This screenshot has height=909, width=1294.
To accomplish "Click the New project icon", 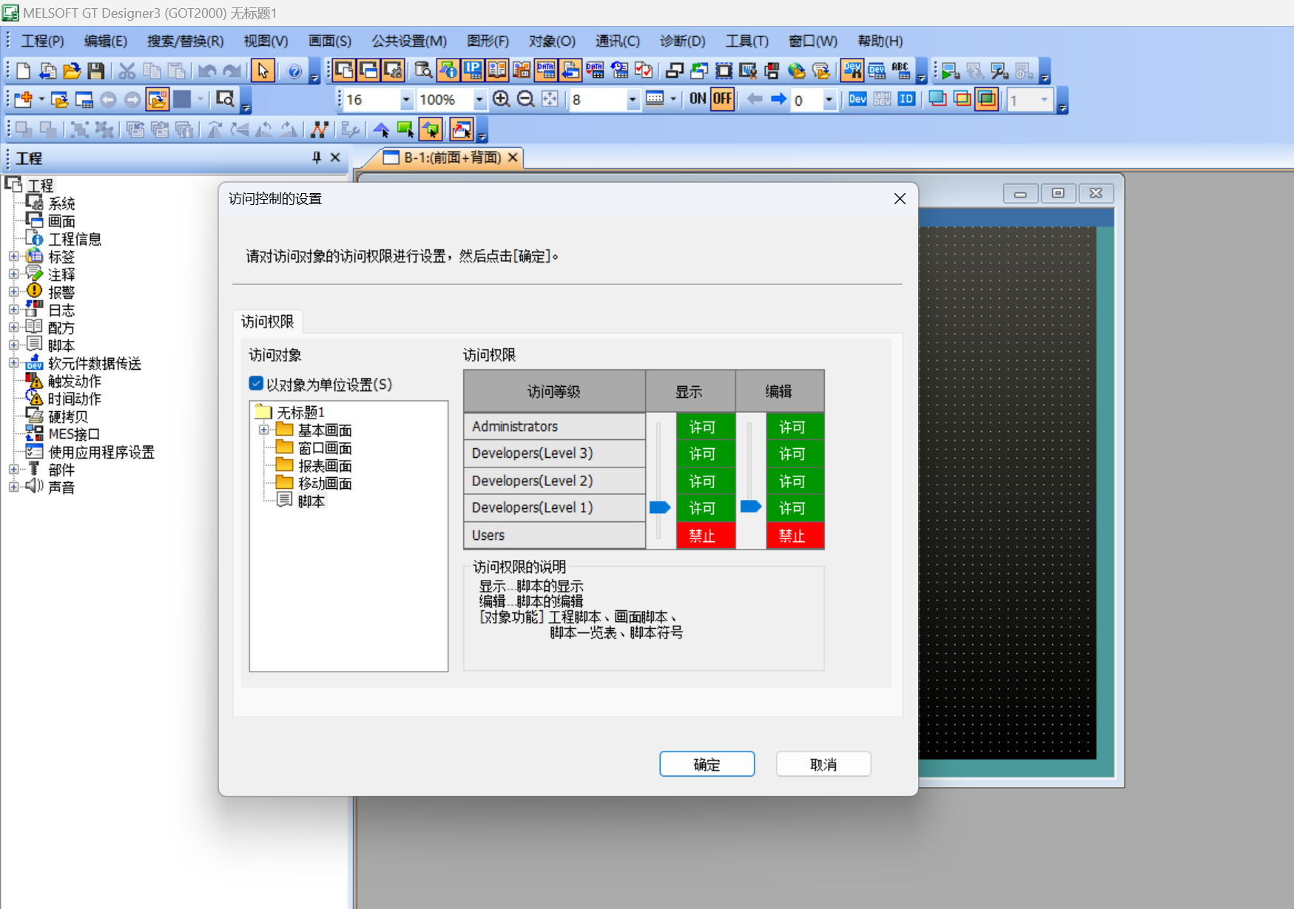I will 23,71.
